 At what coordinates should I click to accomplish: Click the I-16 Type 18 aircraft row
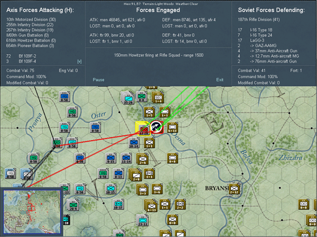click(255, 30)
